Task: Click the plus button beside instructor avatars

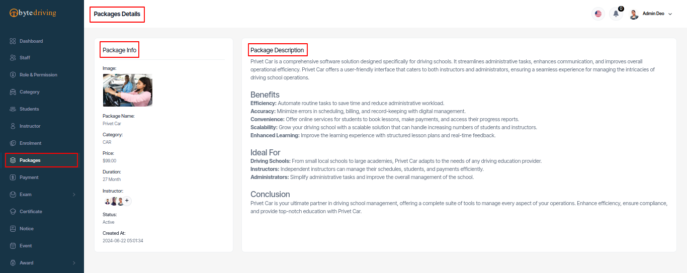Action: pyautogui.click(x=127, y=201)
